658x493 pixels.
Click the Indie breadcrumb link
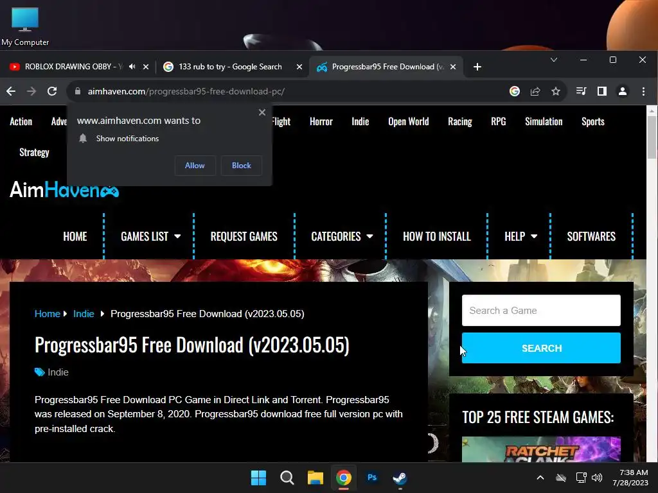click(x=84, y=313)
